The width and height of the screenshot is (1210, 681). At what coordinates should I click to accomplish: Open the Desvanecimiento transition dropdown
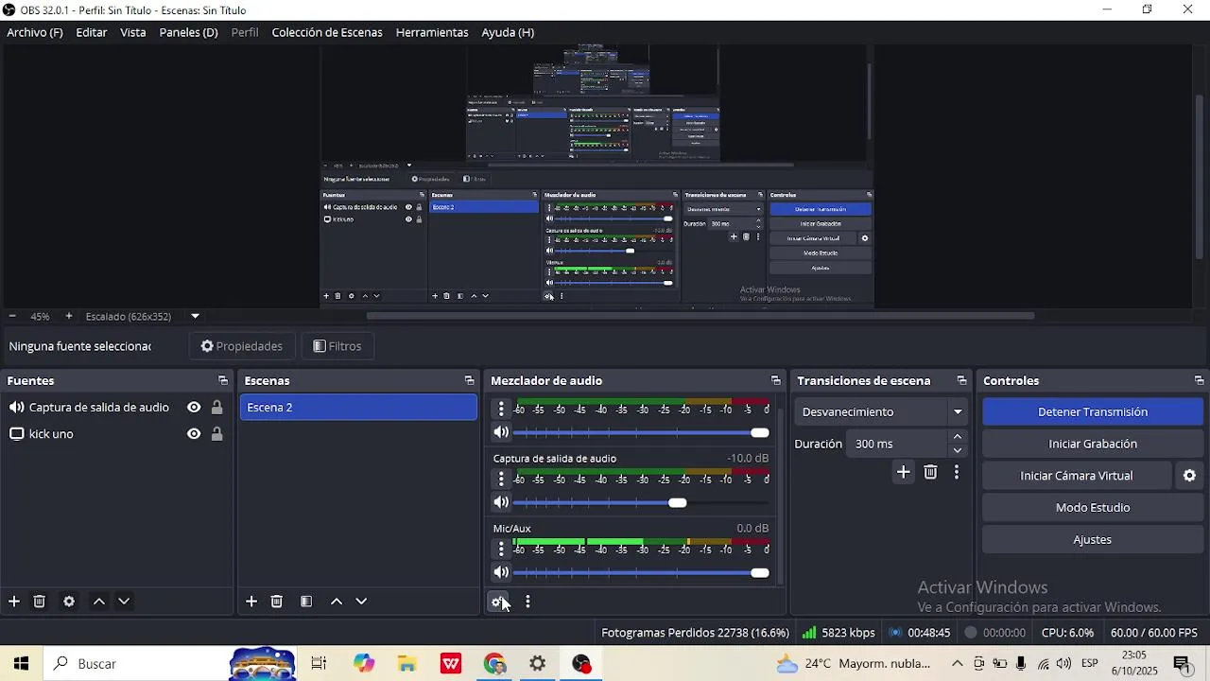[x=880, y=412]
